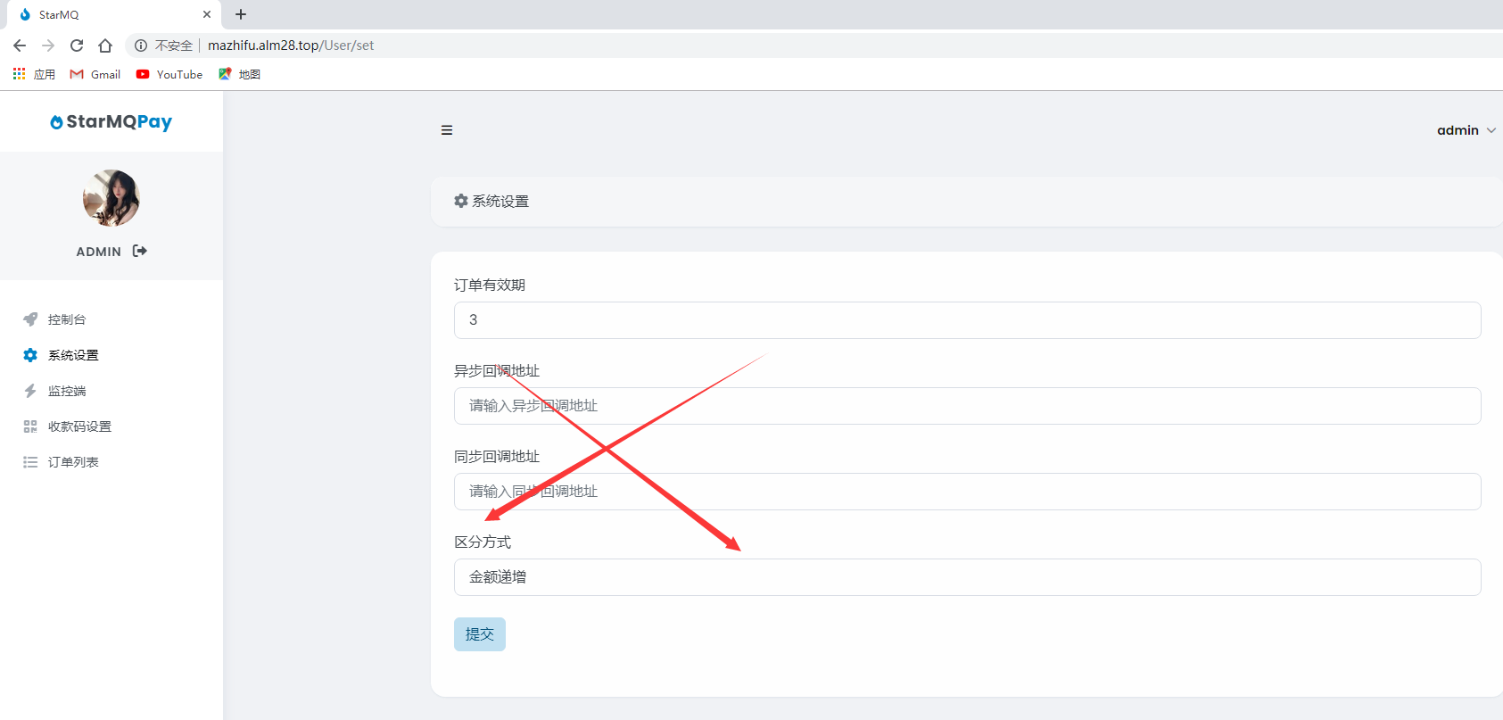Click the browser home icon
This screenshot has height=720, width=1503.
105,46
